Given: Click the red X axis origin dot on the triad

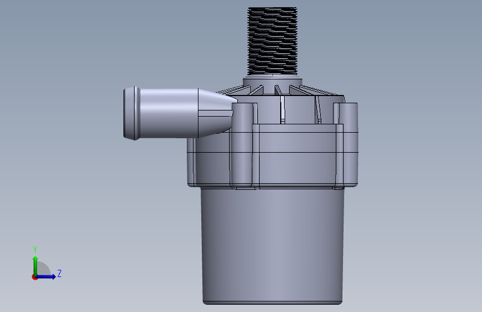Looking at the screenshot, I should click(34, 277).
